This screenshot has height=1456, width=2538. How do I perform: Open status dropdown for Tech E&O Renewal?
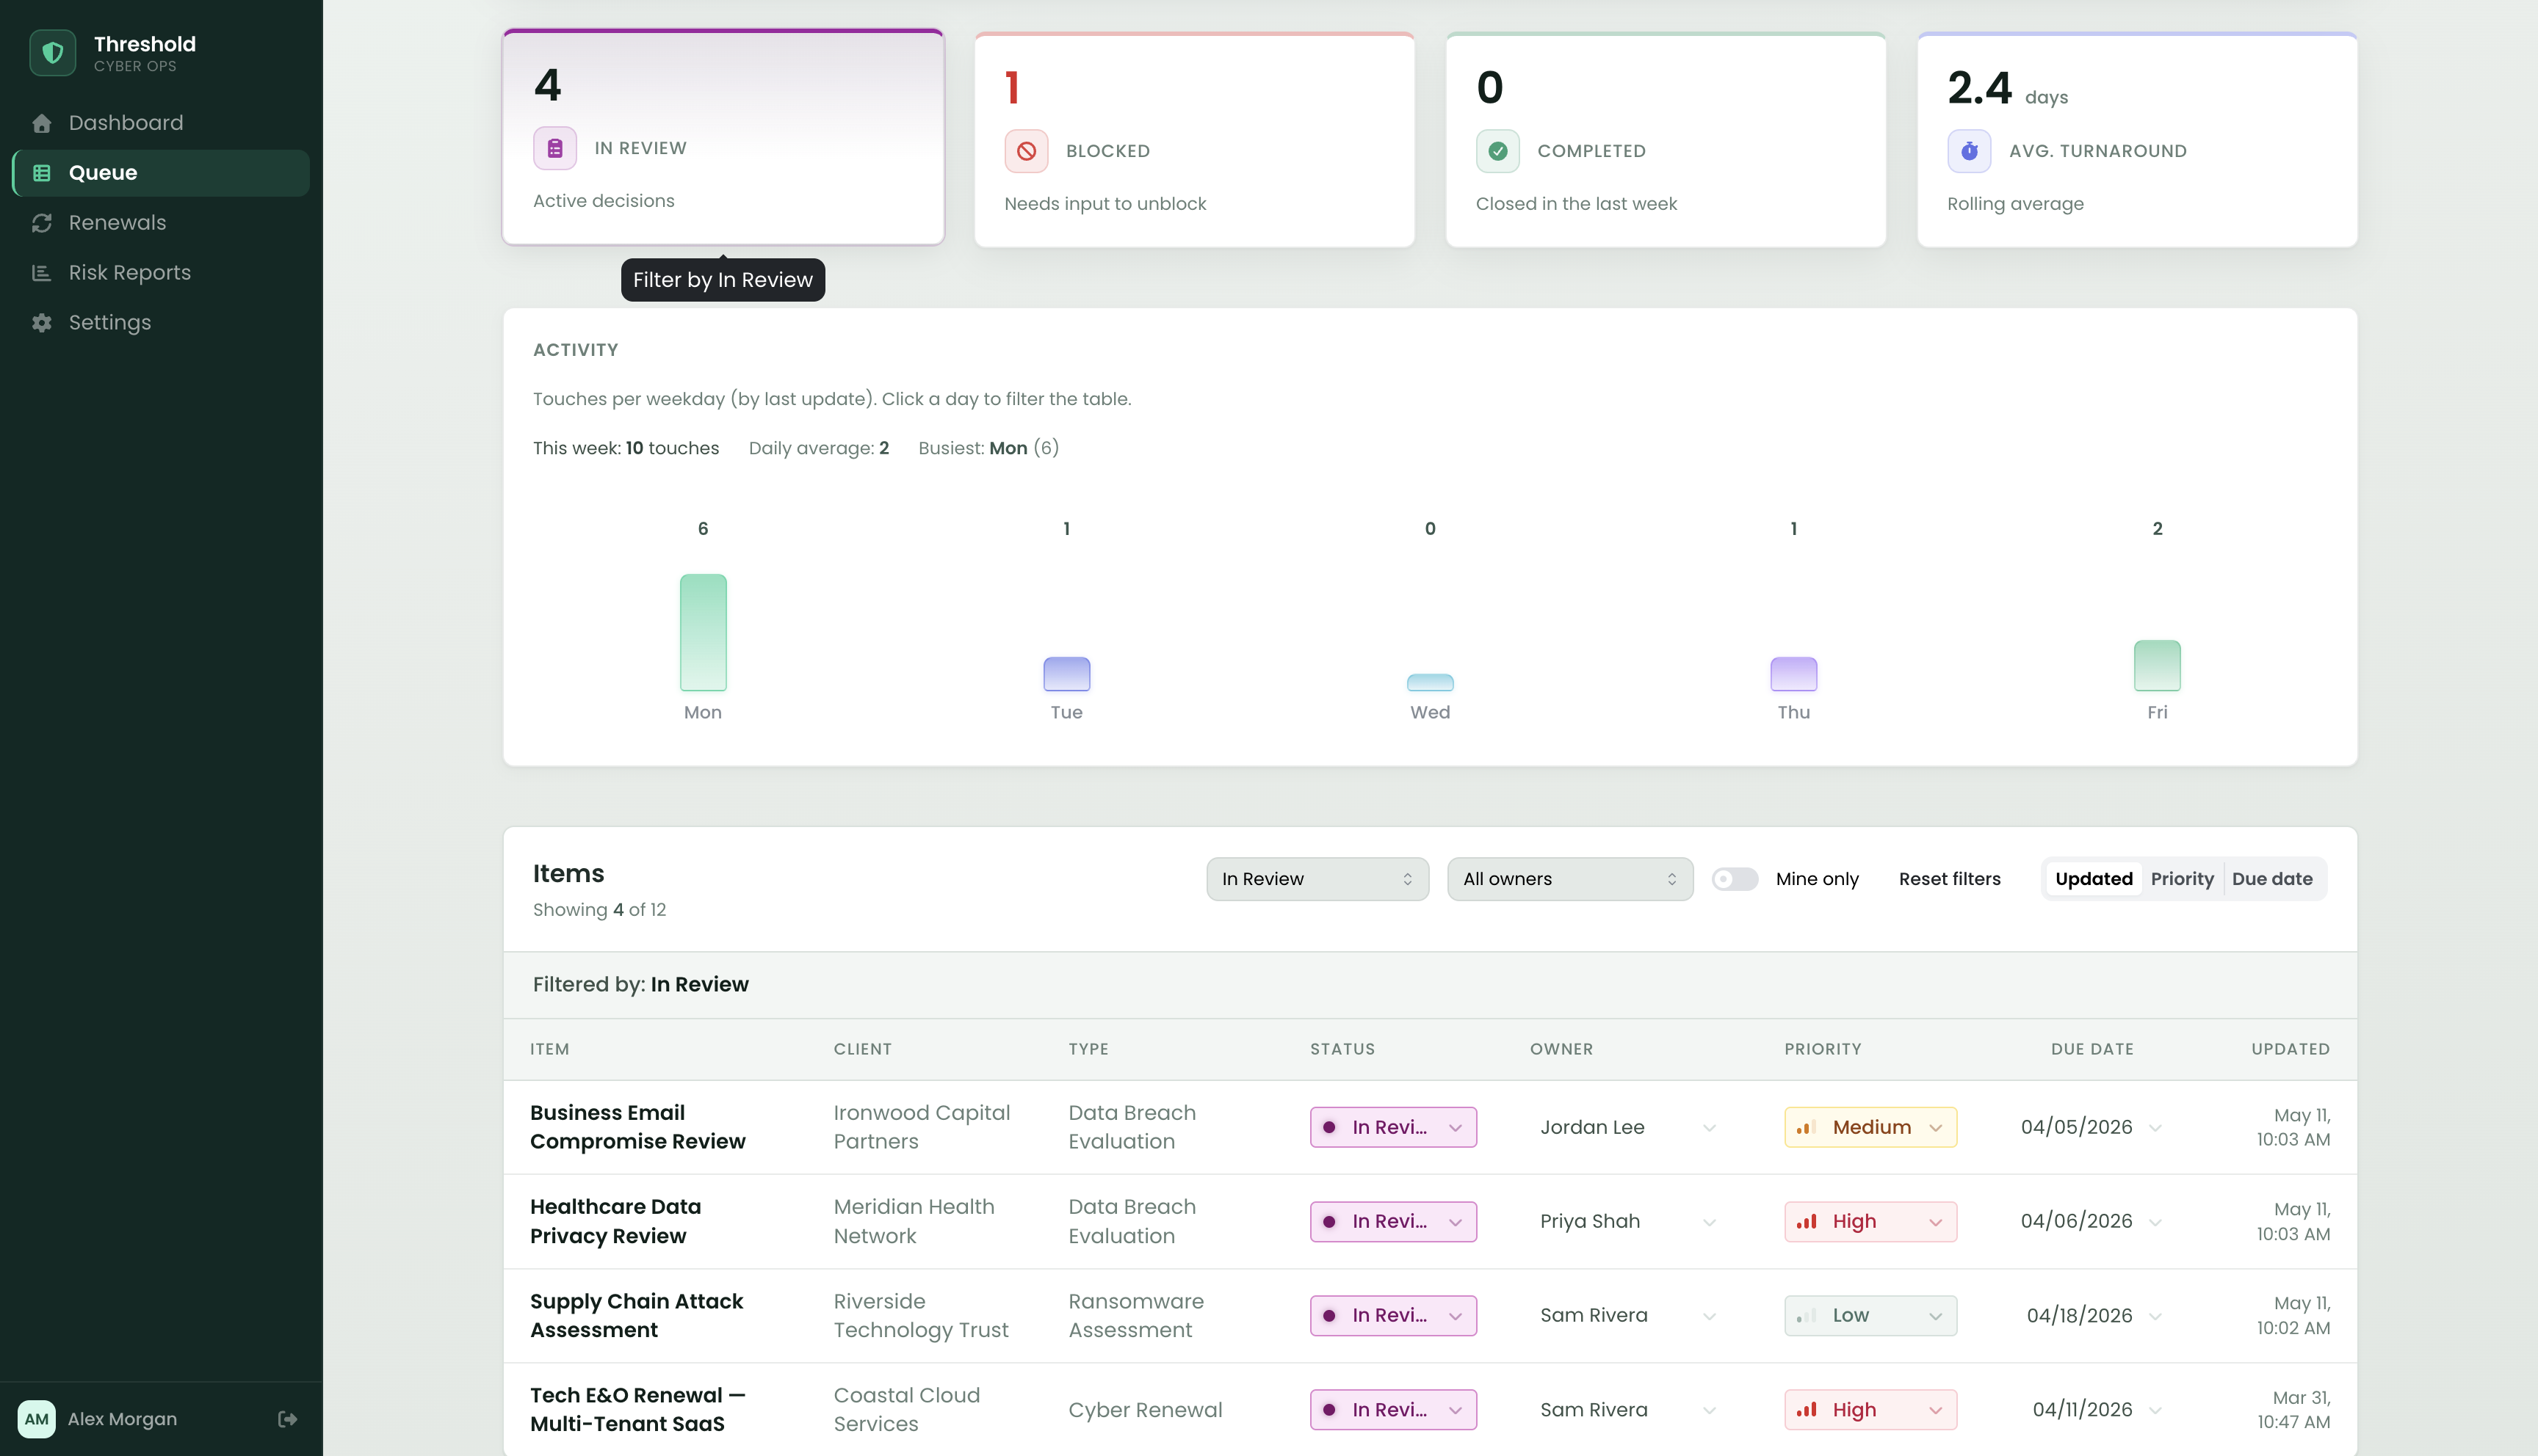[1392, 1410]
